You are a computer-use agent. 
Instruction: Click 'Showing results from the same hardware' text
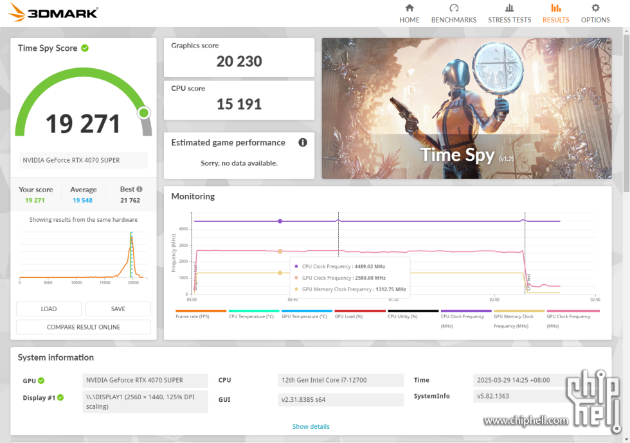[x=83, y=219]
